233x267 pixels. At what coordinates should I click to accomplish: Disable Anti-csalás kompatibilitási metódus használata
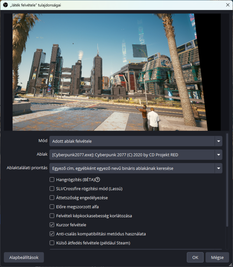(x=52, y=234)
